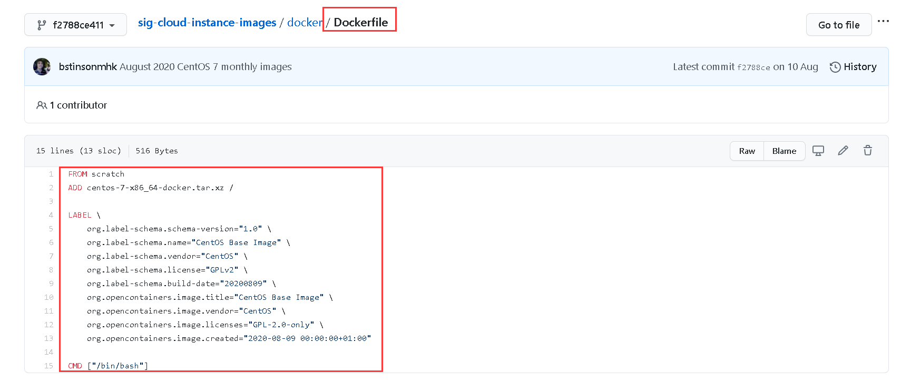This screenshot has width=901, height=381.
Task: Click the 'FROM scratch' code line
Action: [96, 174]
